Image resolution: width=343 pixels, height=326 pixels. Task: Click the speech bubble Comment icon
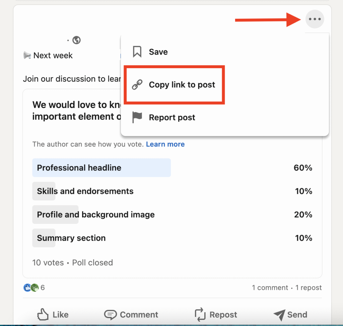click(110, 315)
